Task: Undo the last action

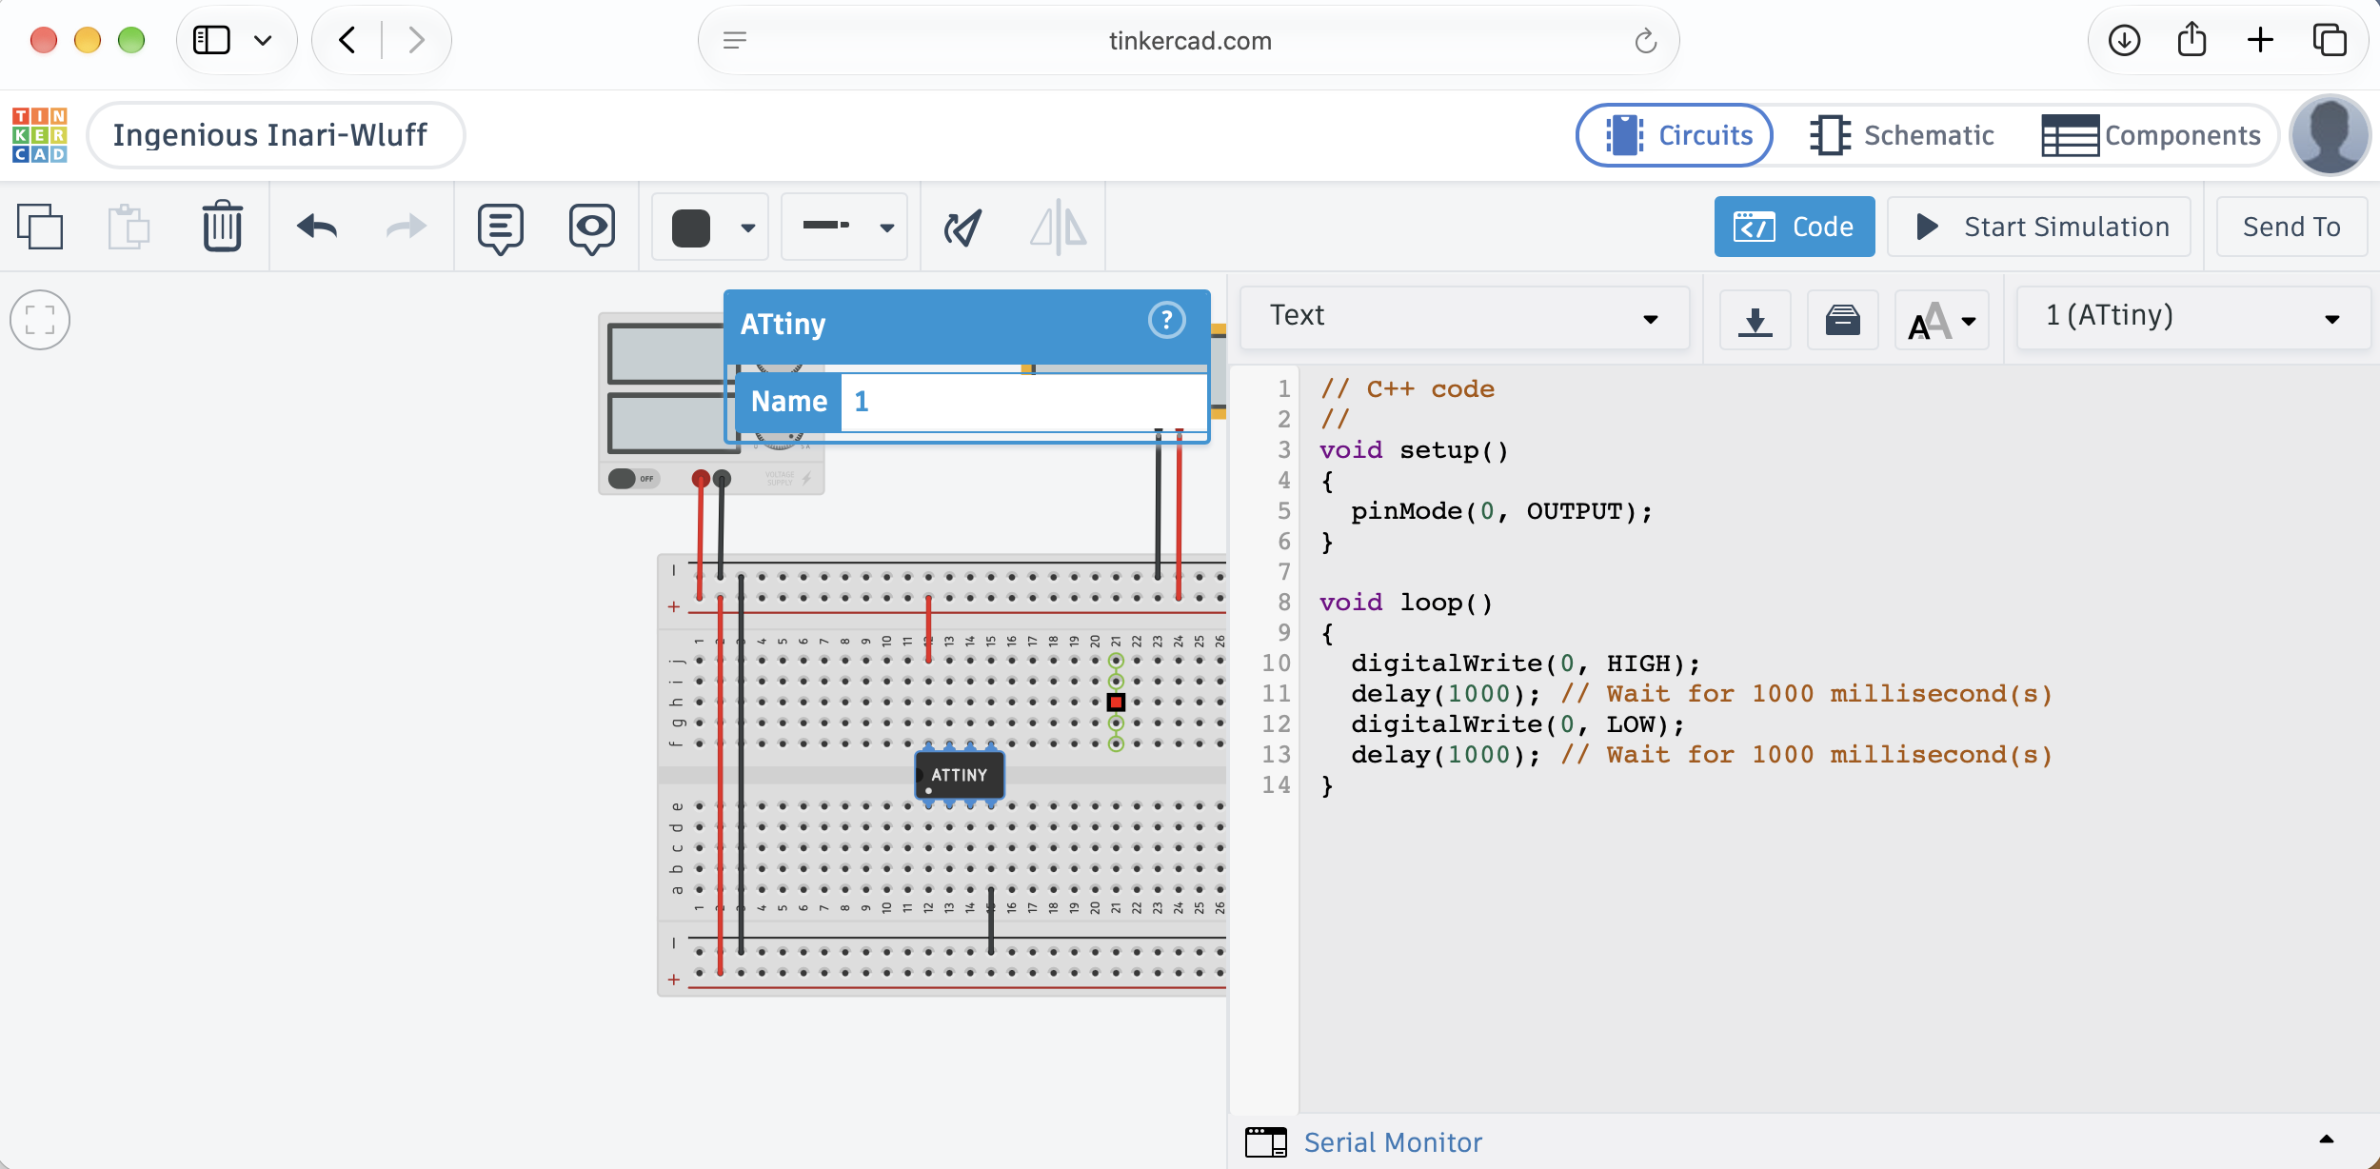Action: tap(317, 227)
